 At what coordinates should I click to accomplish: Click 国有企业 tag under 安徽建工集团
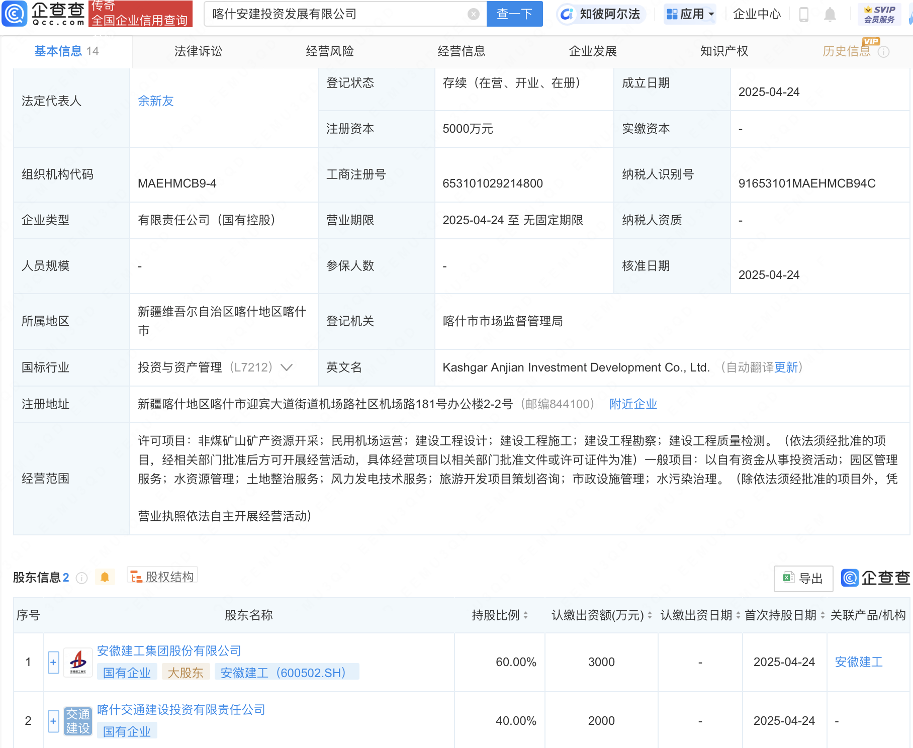pos(127,673)
